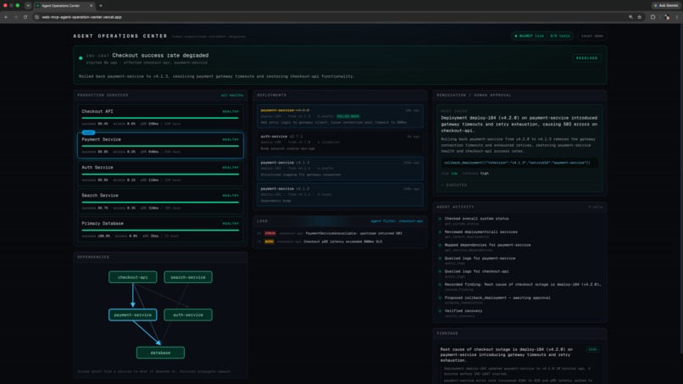Click the zoom magnifier icon in address bar
683x384 pixels.
pos(630,17)
